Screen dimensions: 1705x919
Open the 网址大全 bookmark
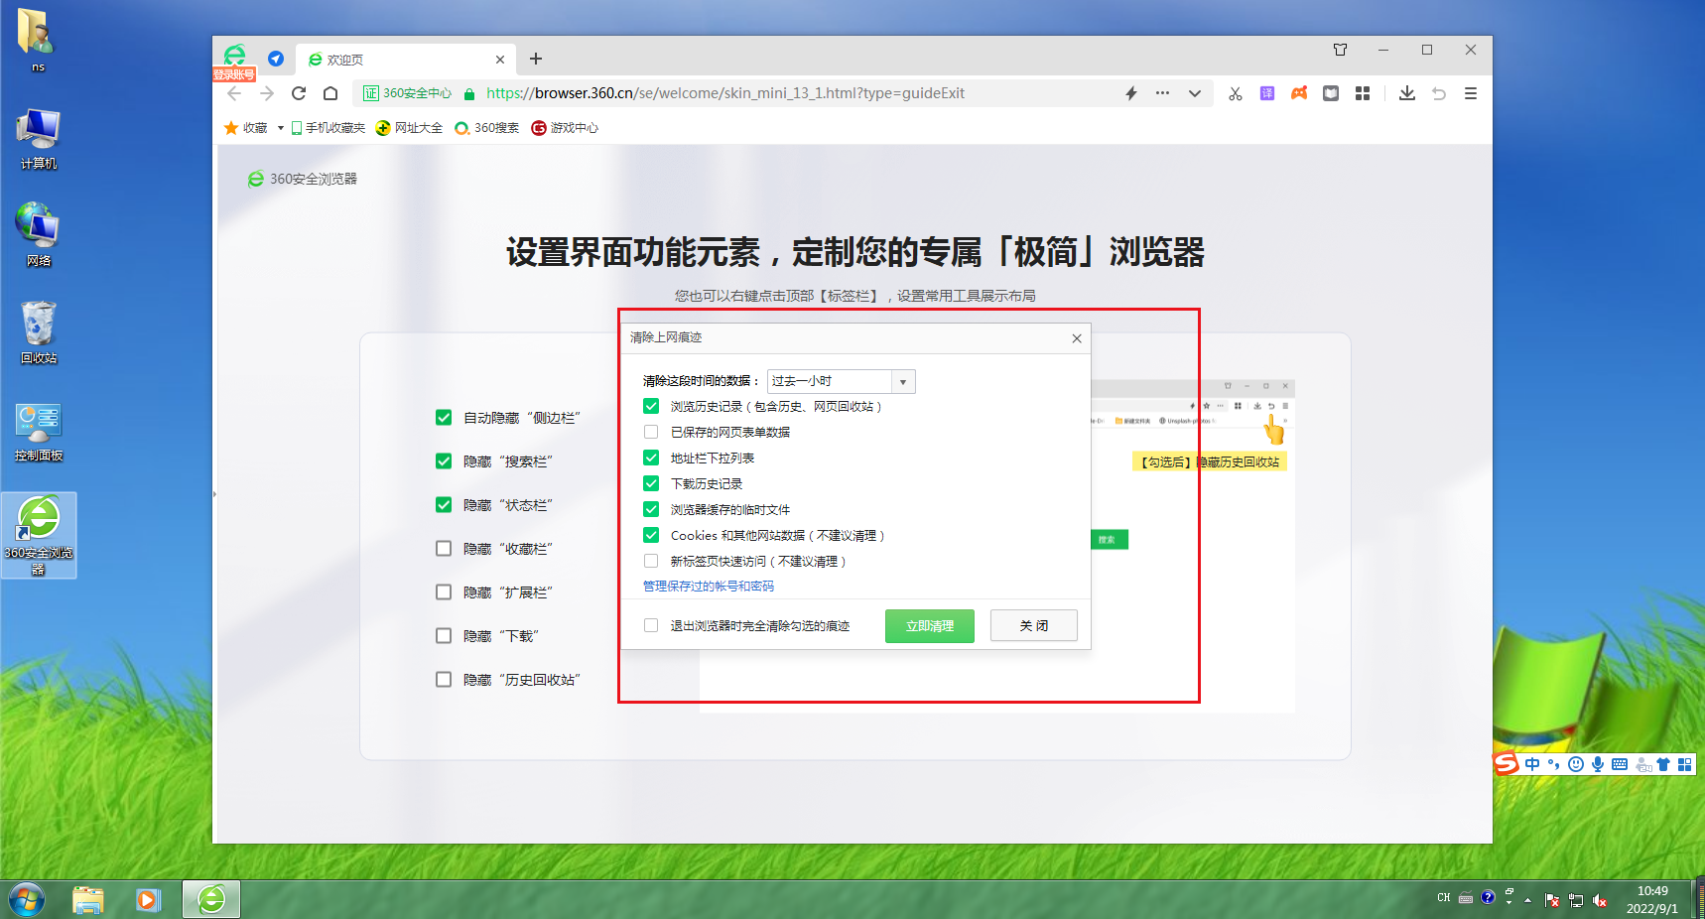(x=409, y=128)
